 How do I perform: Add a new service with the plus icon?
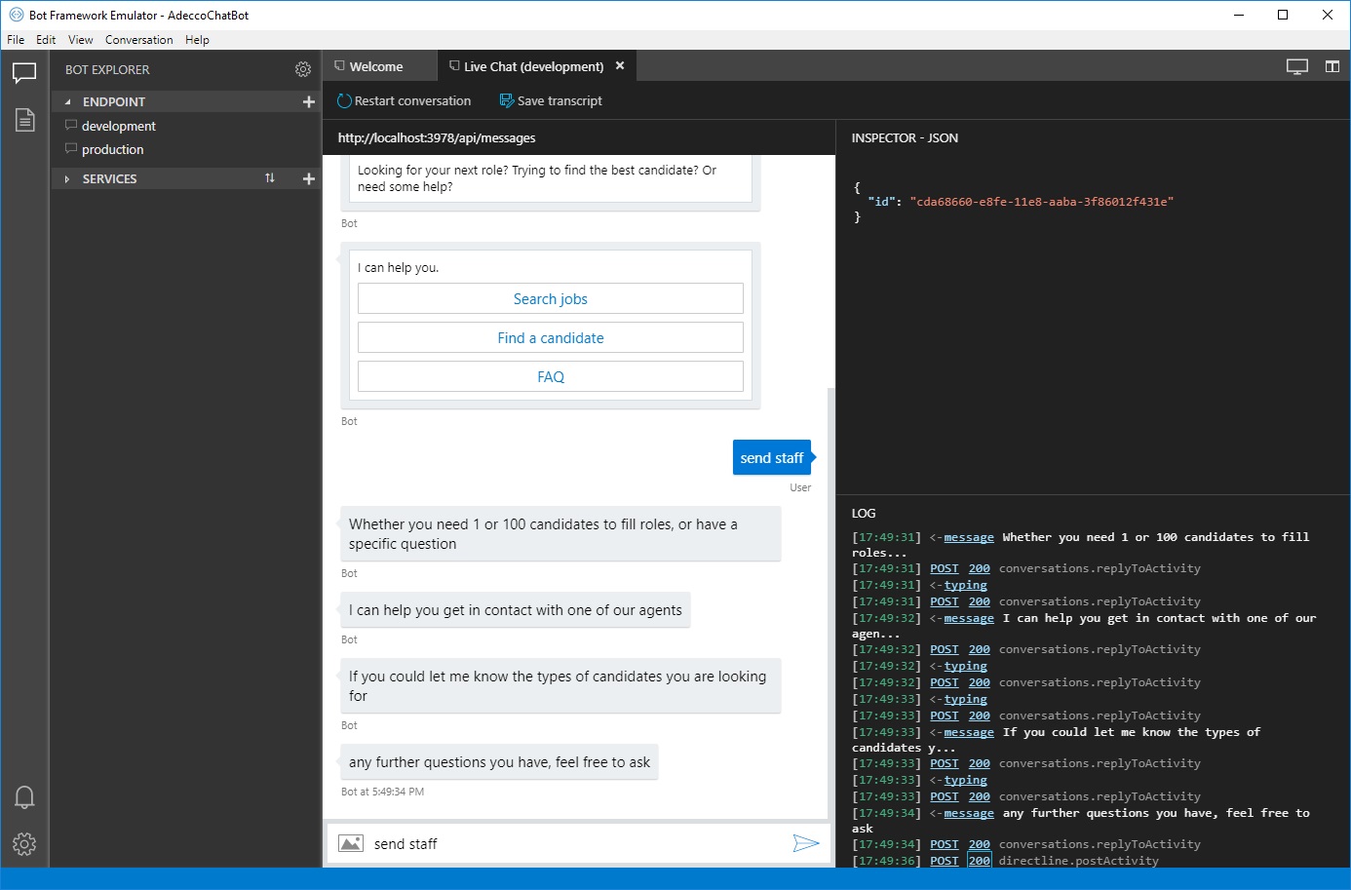pyautogui.click(x=309, y=178)
